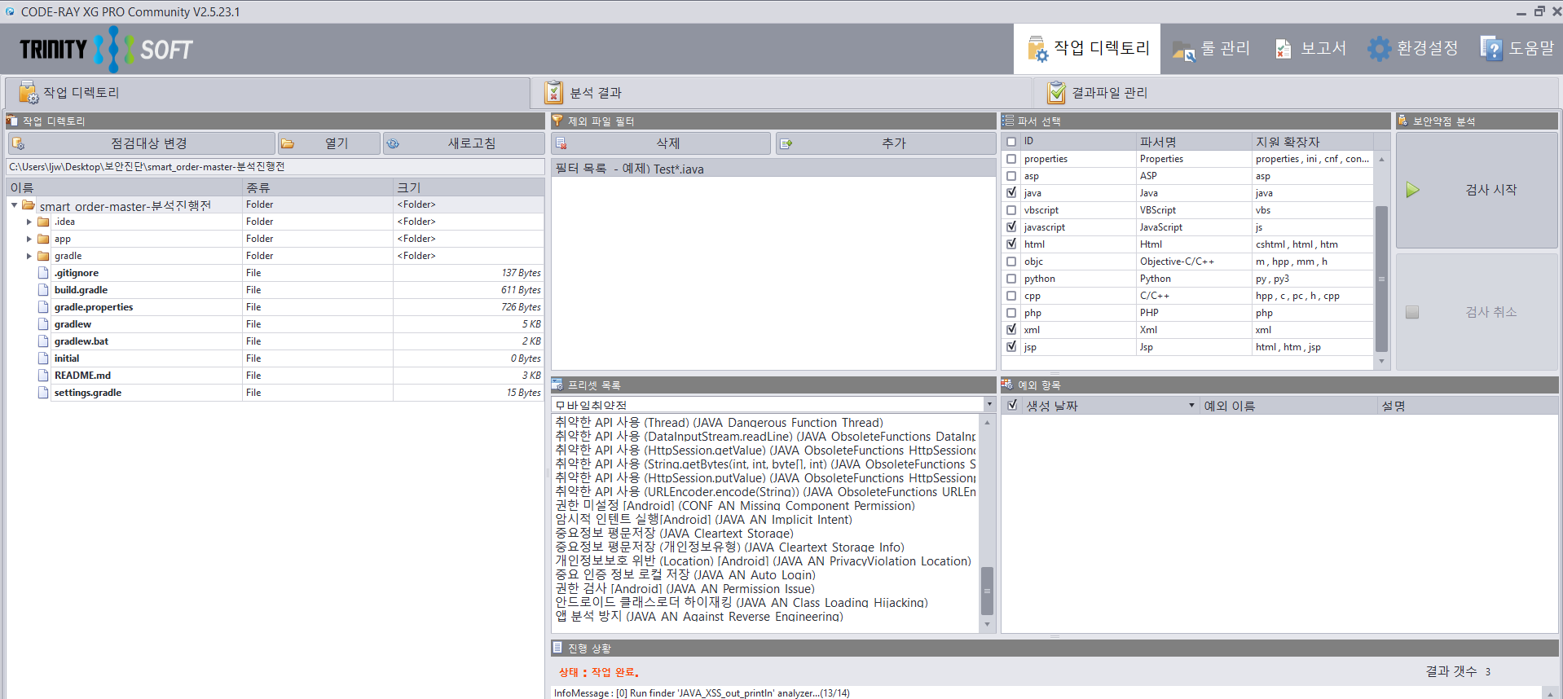This screenshot has height=699, width=1563.
Task: Expand the app folder
Action: coord(29,239)
